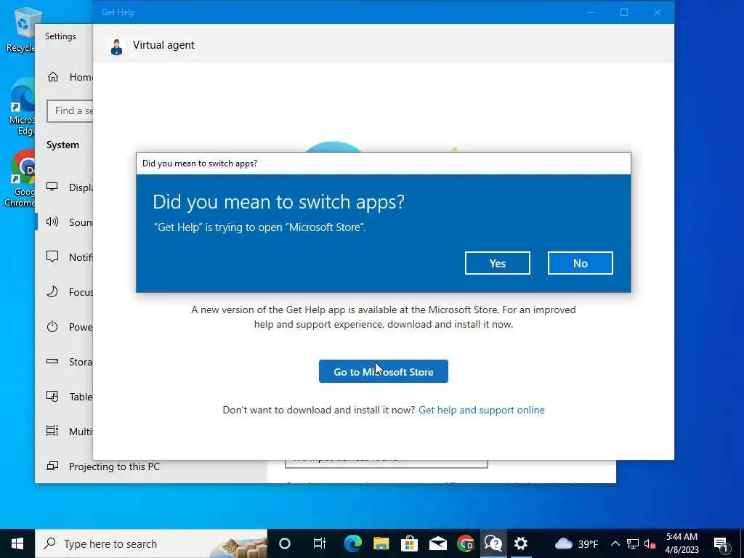Open Mail app from taskbar
The height and width of the screenshot is (558, 744).
[437, 543]
